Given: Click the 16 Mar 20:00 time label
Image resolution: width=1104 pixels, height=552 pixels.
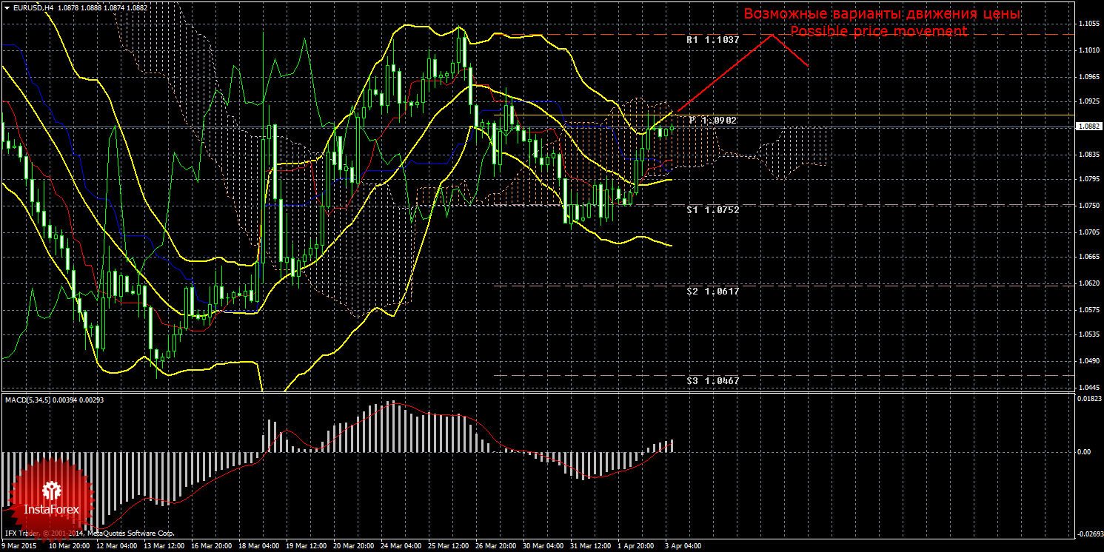Looking at the screenshot, I should [212, 546].
